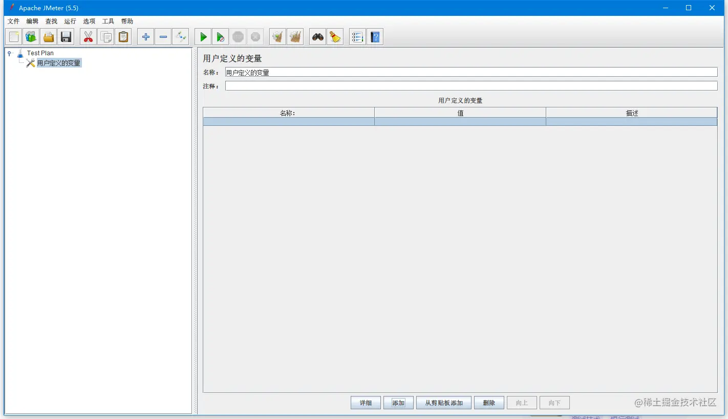This screenshot has width=728, height=419.
Task: Click the 从剪贴板添加 button
Action: click(x=444, y=403)
